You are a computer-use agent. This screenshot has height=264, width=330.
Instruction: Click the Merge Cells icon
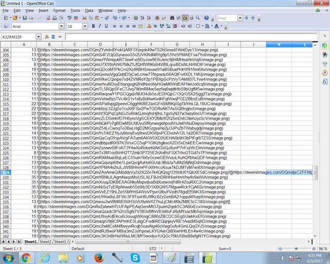point(141,26)
